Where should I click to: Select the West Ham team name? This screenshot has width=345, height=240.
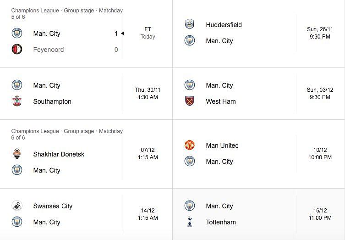click(221, 101)
